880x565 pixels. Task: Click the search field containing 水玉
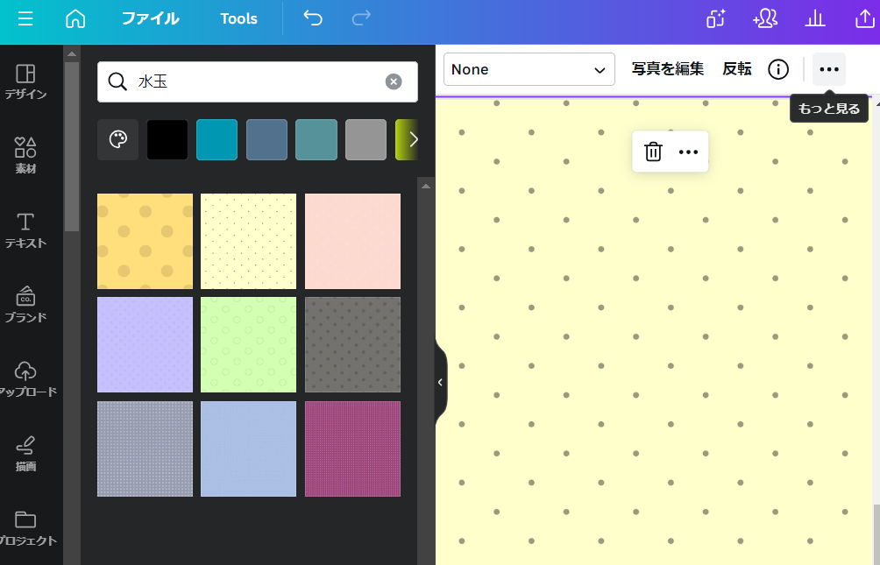(258, 82)
